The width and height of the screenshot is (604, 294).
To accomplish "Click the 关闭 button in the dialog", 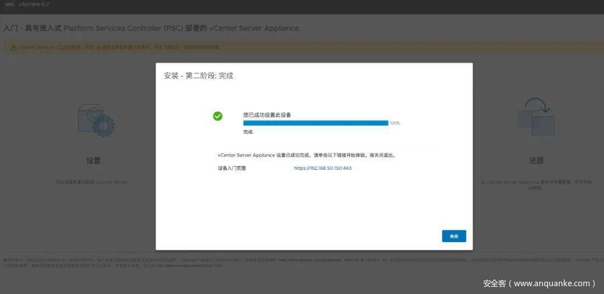I will [454, 236].
